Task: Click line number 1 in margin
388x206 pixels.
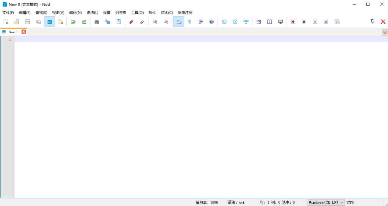Action: [x=10, y=39]
